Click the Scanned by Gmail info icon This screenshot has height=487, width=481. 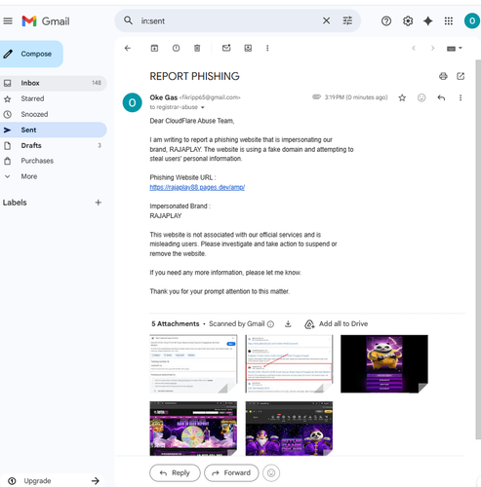270,324
